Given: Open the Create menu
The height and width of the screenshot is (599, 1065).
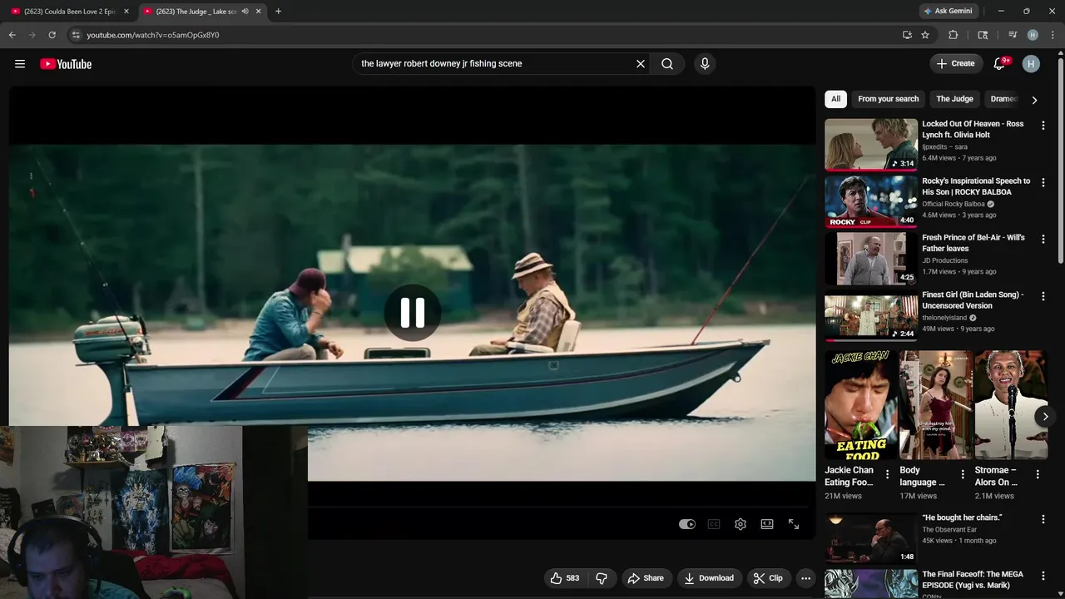Looking at the screenshot, I should 955,63.
